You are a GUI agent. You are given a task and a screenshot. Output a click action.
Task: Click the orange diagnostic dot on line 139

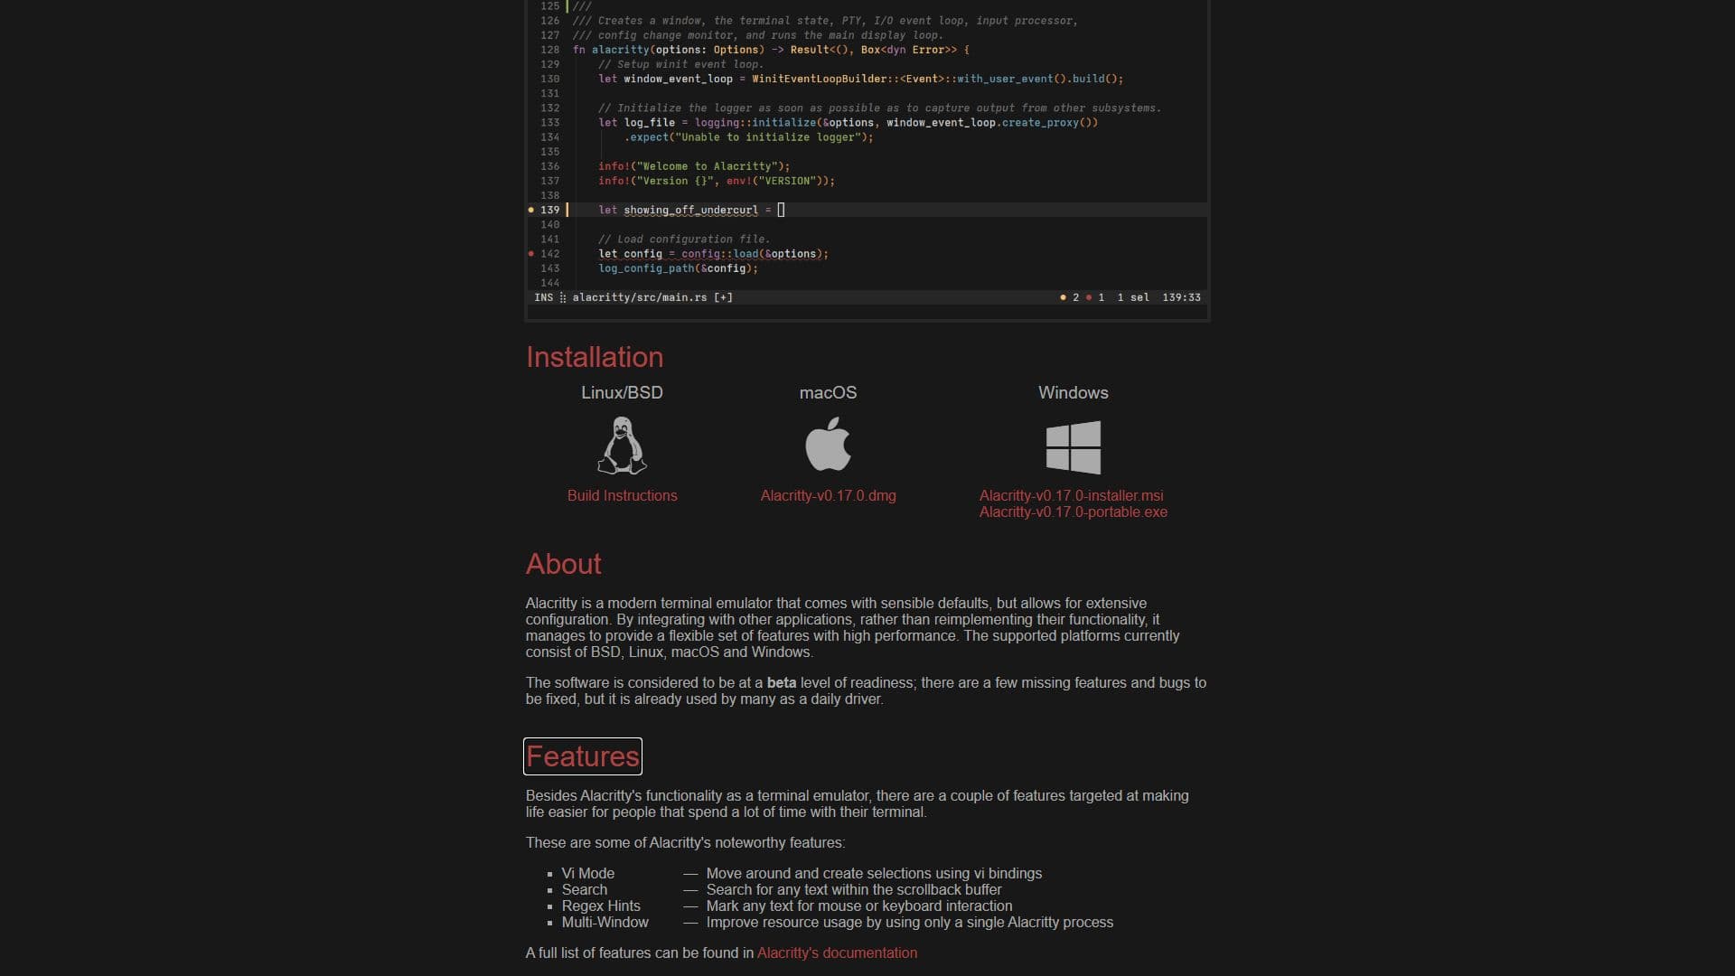pyautogui.click(x=530, y=210)
